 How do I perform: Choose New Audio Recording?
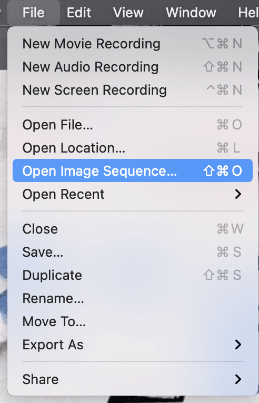[133, 67]
